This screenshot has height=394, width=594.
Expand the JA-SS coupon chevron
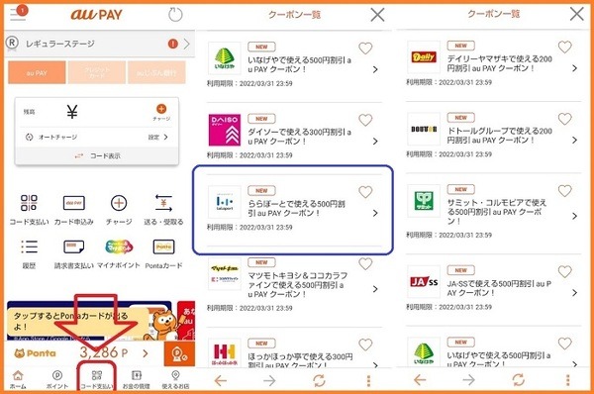click(x=574, y=293)
